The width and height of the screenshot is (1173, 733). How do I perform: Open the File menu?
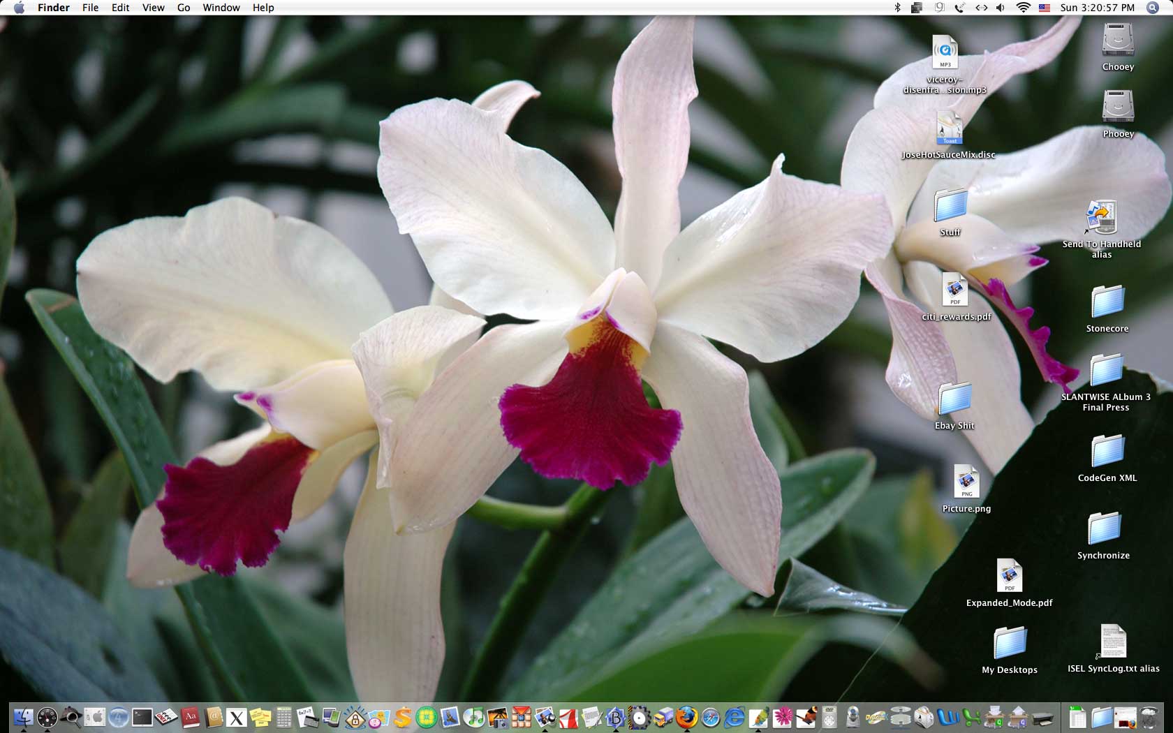coord(90,8)
